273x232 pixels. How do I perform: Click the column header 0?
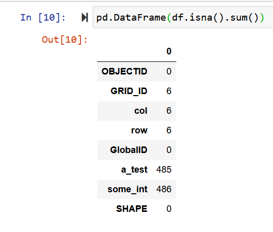point(169,51)
